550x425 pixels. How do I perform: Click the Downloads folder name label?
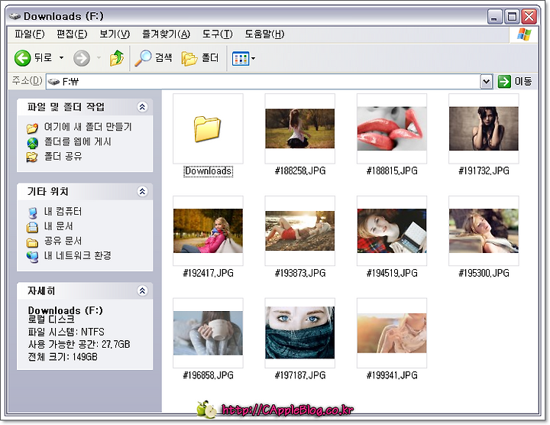[x=208, y=171]
